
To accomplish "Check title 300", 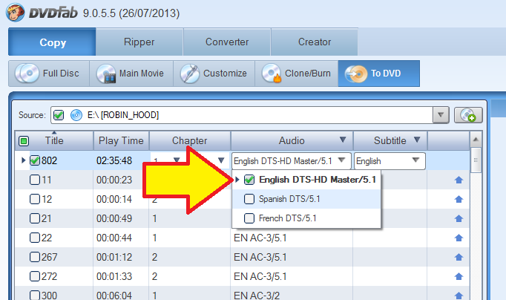I will (x=35, y=296).
